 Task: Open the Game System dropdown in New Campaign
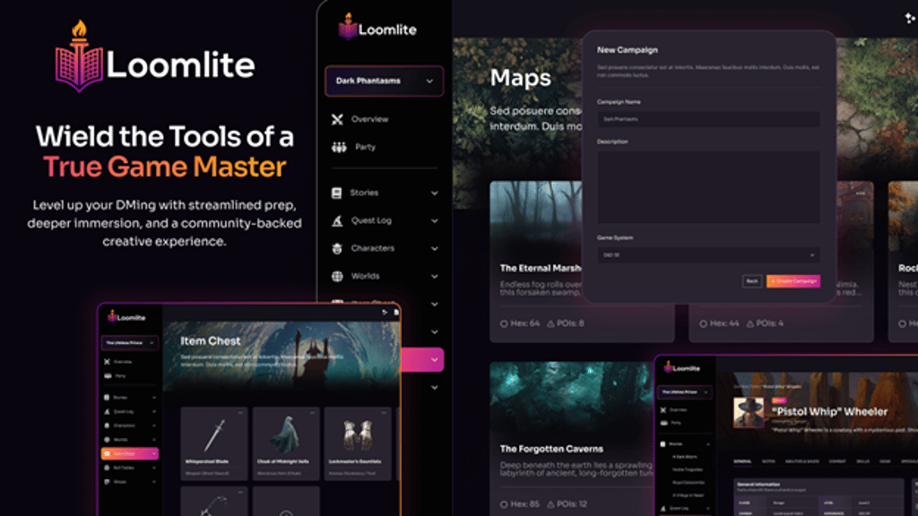tap(708, 255)
